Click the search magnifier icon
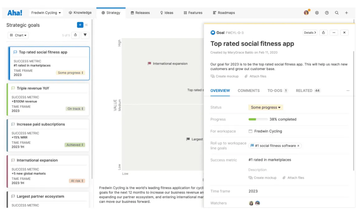 click(x=337, y=13)
